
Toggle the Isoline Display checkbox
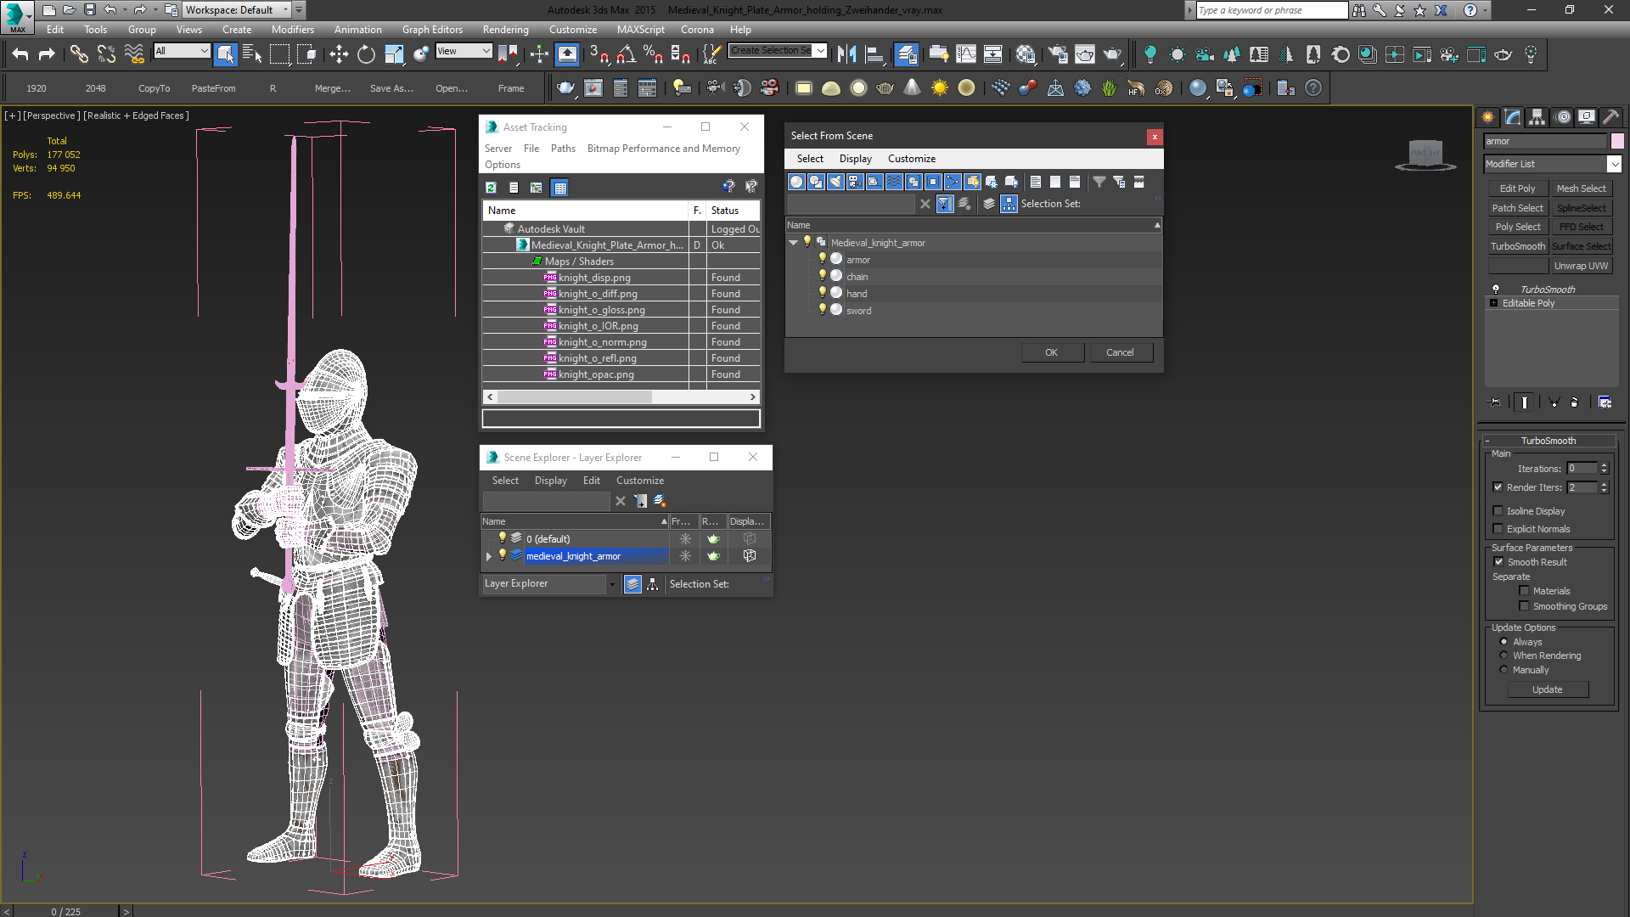click(x=1498, y=511)
